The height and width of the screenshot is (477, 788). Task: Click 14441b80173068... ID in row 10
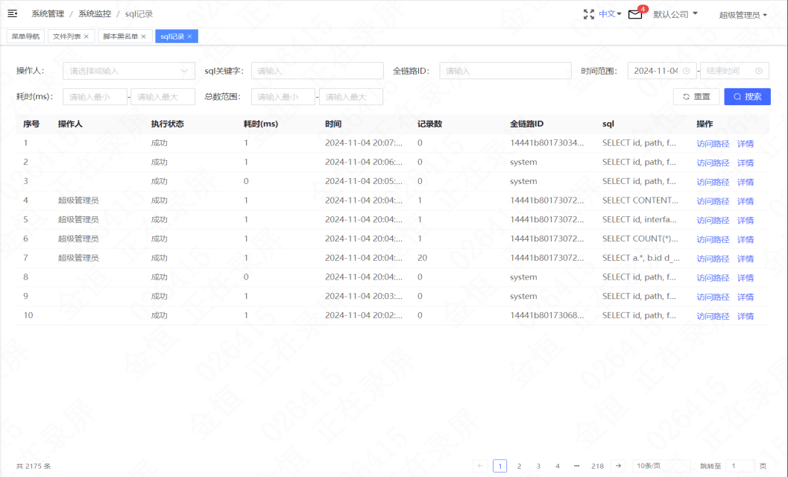546,315
